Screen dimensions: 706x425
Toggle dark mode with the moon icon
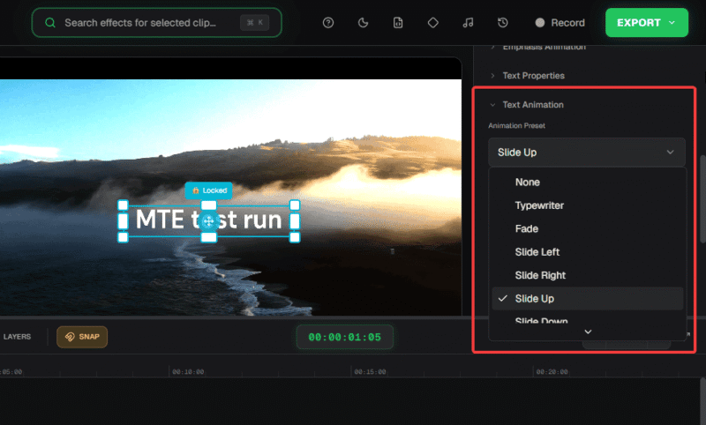pos(364,23)
